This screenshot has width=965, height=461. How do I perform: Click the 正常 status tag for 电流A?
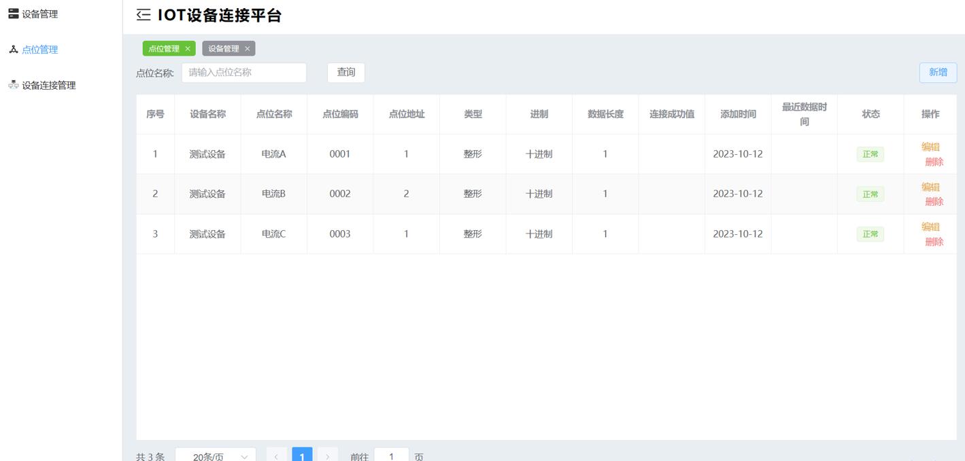870,154
